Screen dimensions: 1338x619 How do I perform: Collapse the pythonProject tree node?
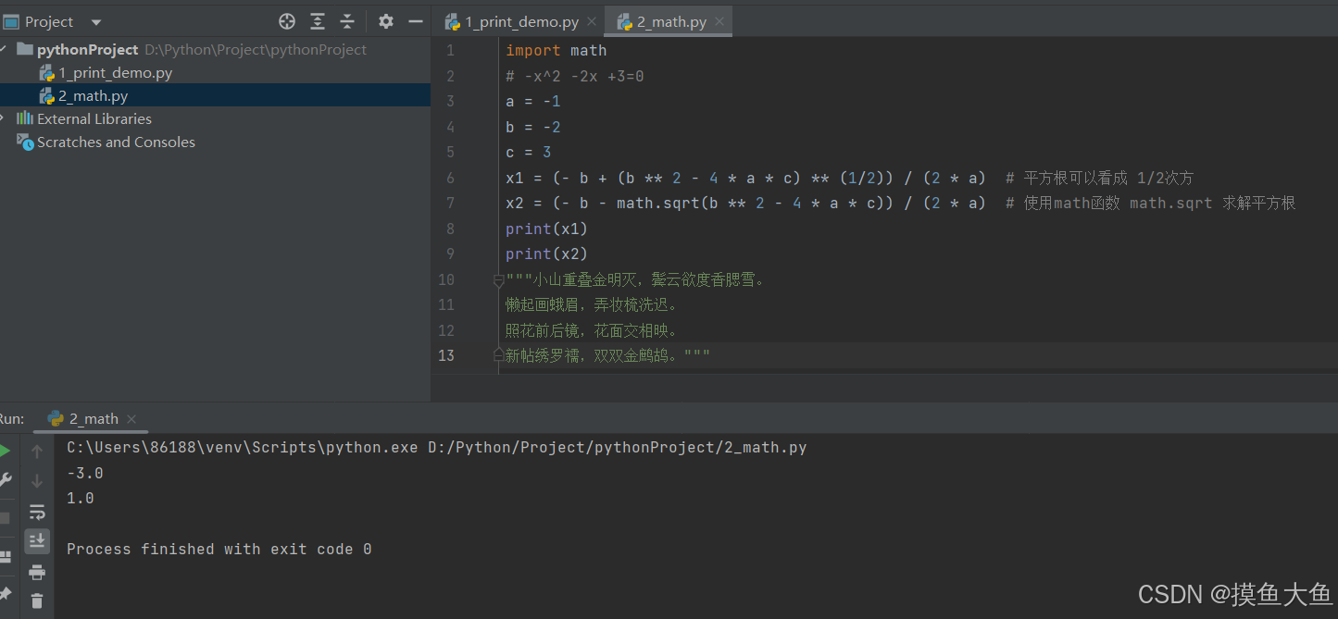[5, 49]
